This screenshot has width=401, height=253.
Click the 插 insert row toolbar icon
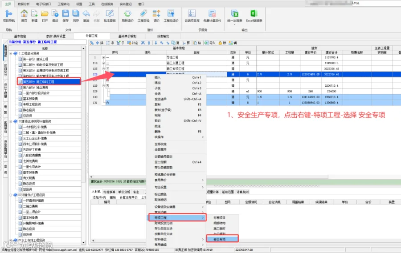pos(100,43)
